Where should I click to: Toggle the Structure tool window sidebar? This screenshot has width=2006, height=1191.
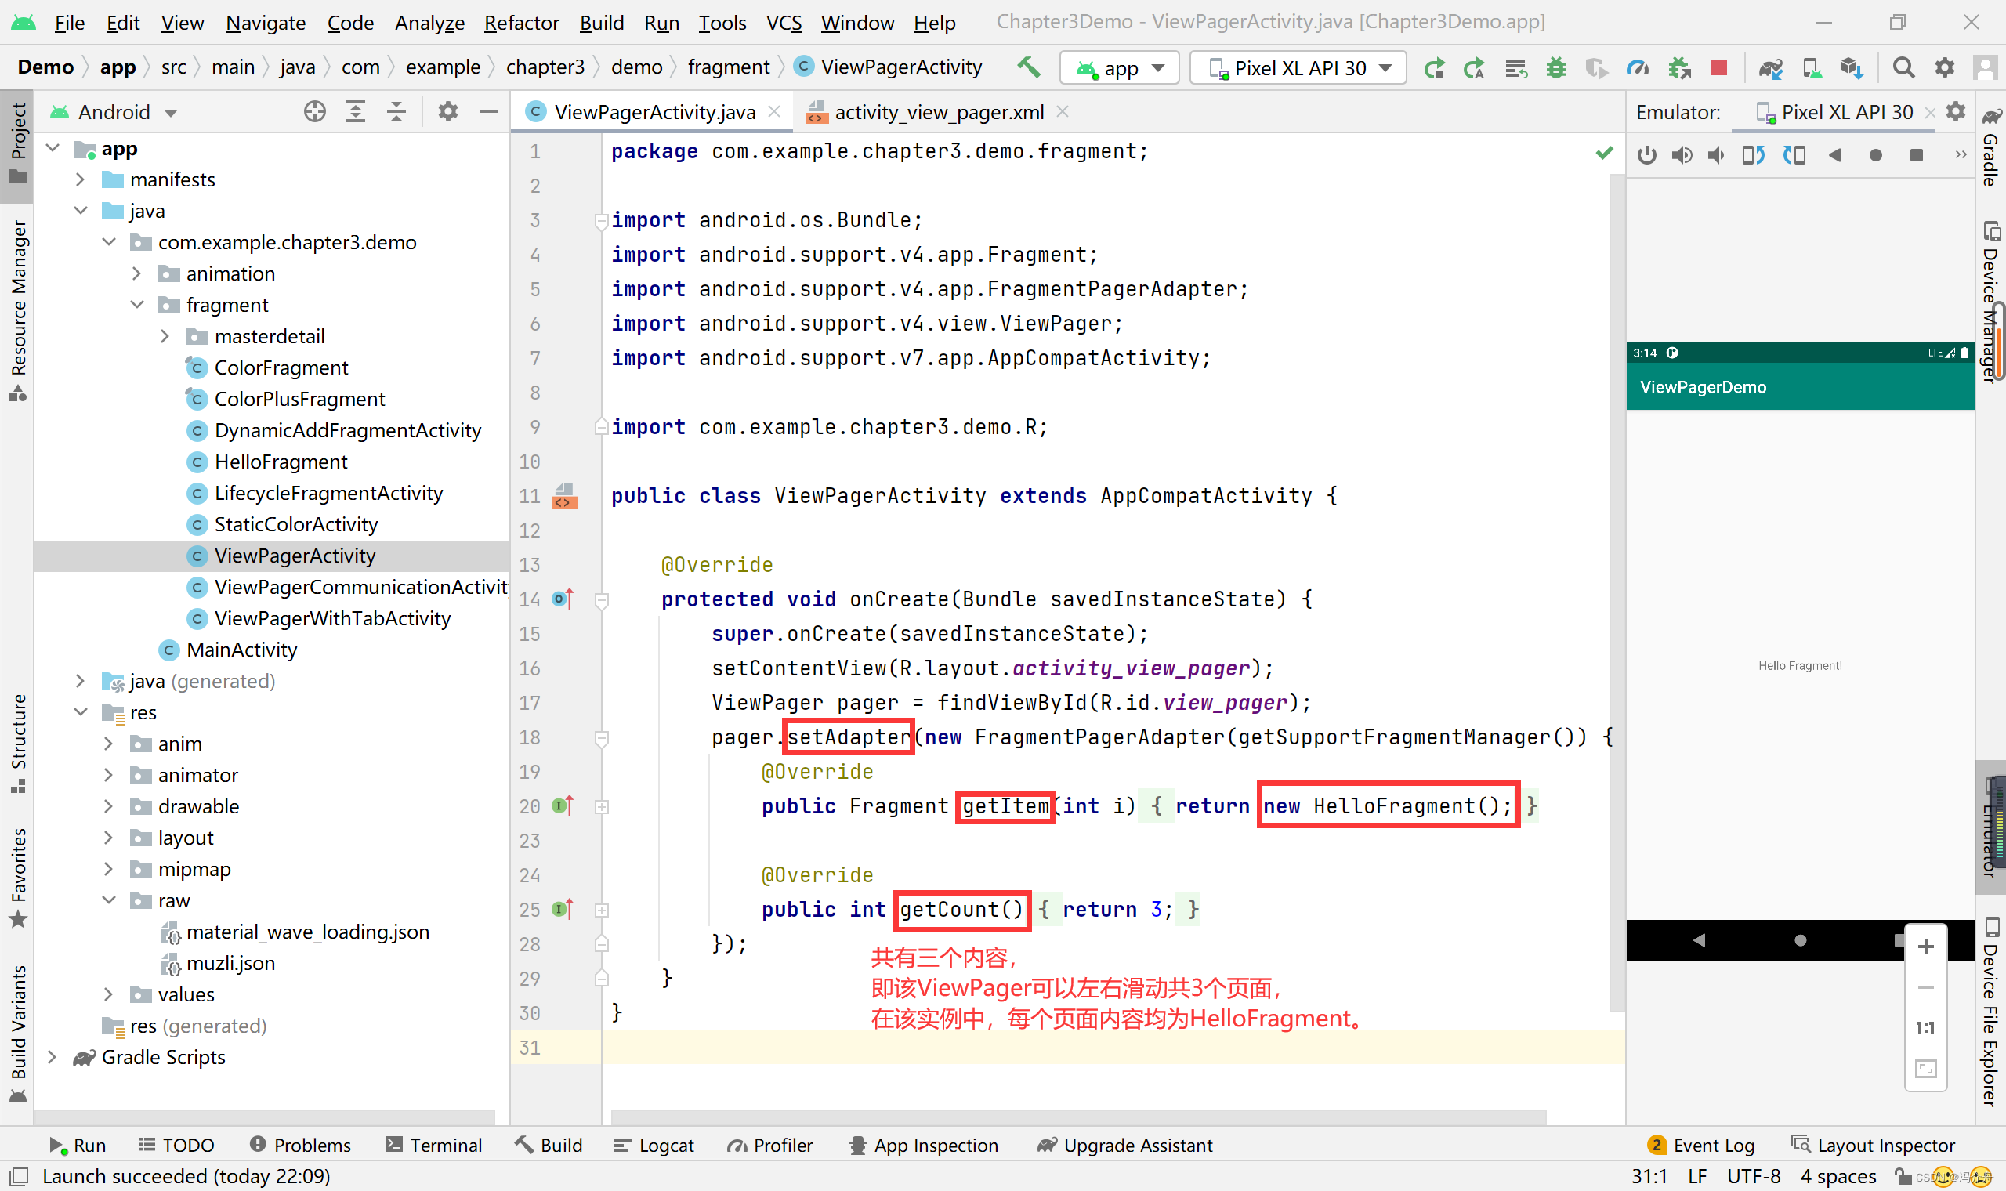pos(18,742)
